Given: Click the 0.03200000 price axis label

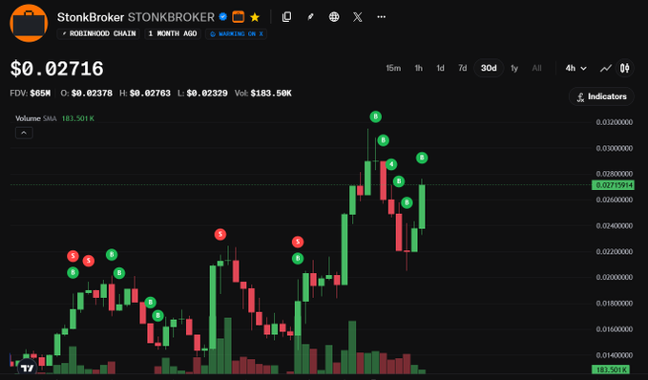Looking at the screenshot, I should [614, 122].
